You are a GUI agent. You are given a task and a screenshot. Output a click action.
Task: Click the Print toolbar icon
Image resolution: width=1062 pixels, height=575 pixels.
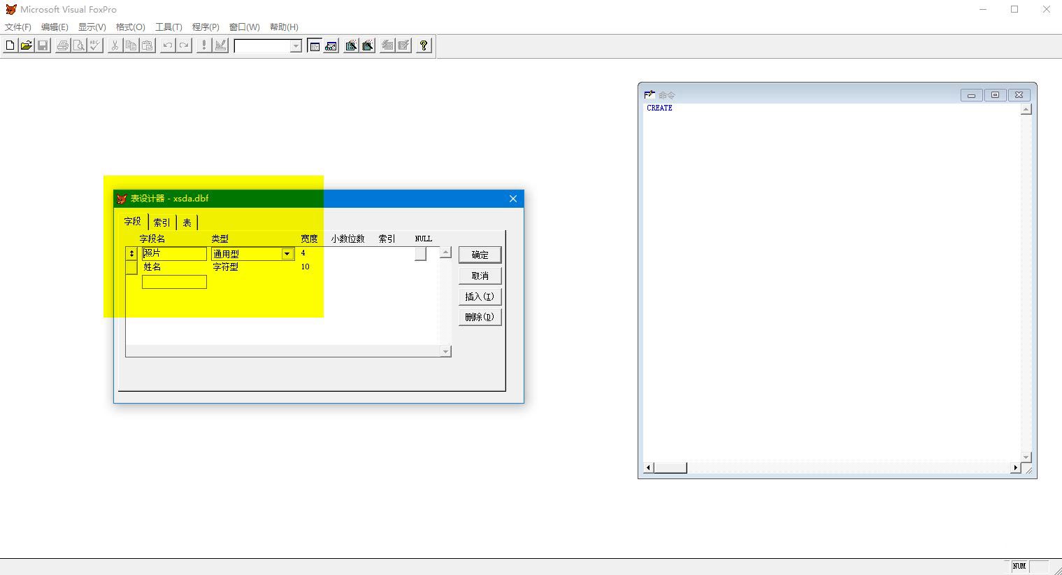pyautogui.click(x=63, y=45)
